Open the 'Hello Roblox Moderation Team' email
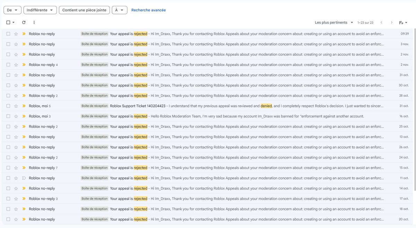 coord(208,116)
